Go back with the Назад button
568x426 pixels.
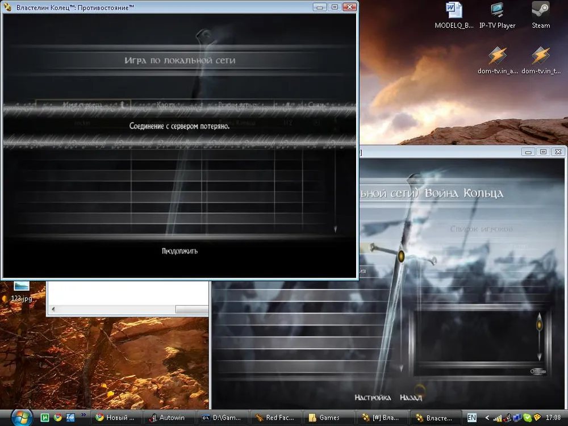[x=410, y=398]
